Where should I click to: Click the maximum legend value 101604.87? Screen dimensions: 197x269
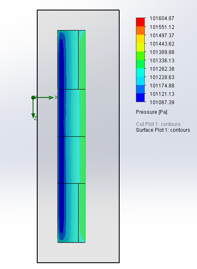[x=162, y=18]
